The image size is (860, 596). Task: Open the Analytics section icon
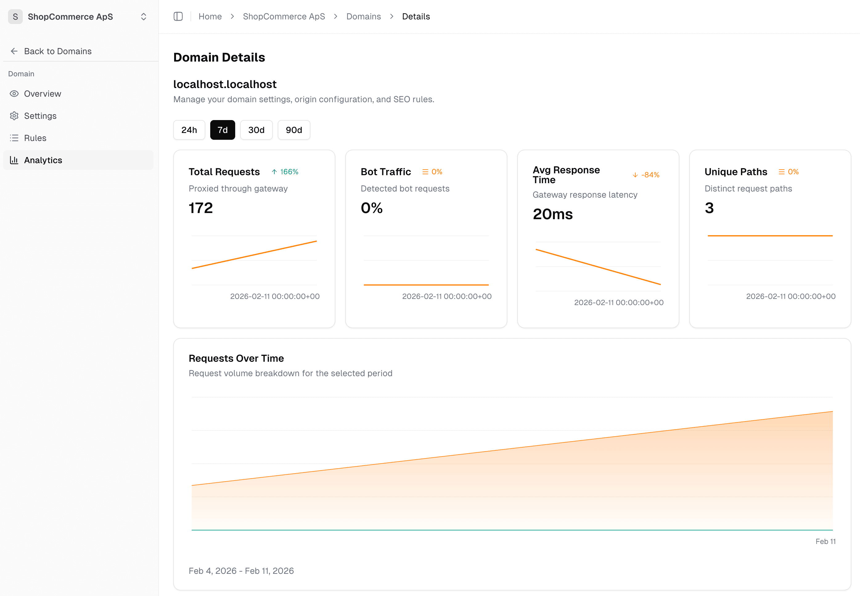point(14,160)
